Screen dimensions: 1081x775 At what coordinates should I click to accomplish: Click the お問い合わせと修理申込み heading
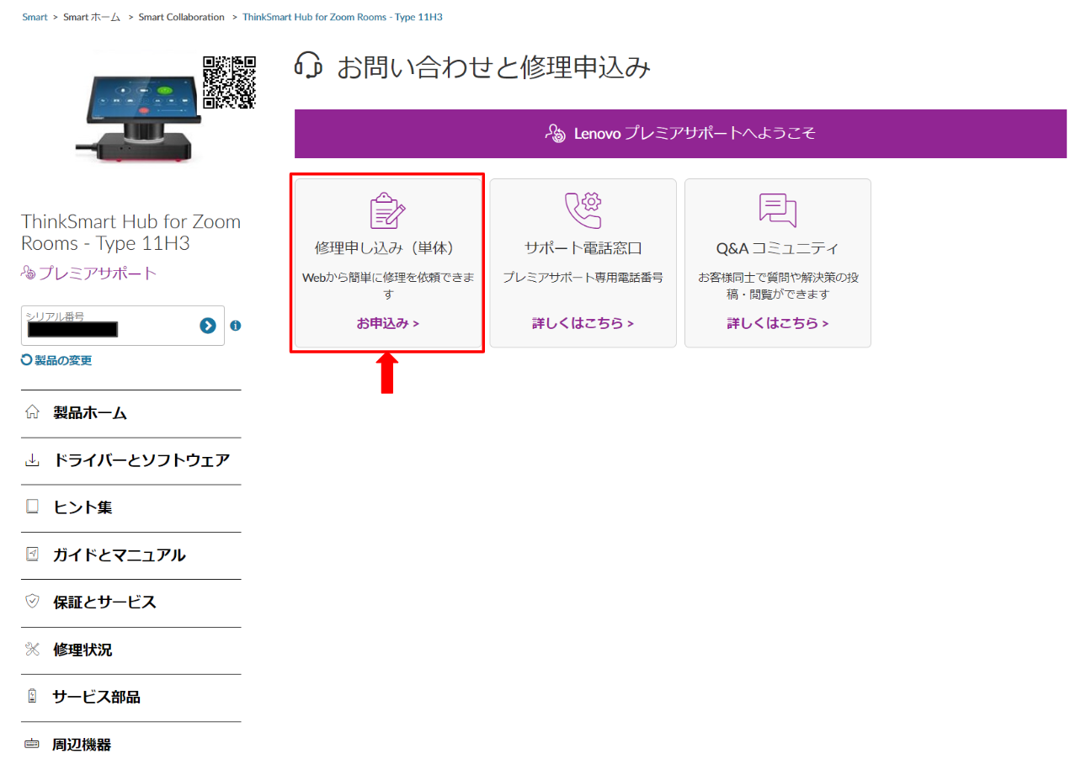[x=494, y=67]
